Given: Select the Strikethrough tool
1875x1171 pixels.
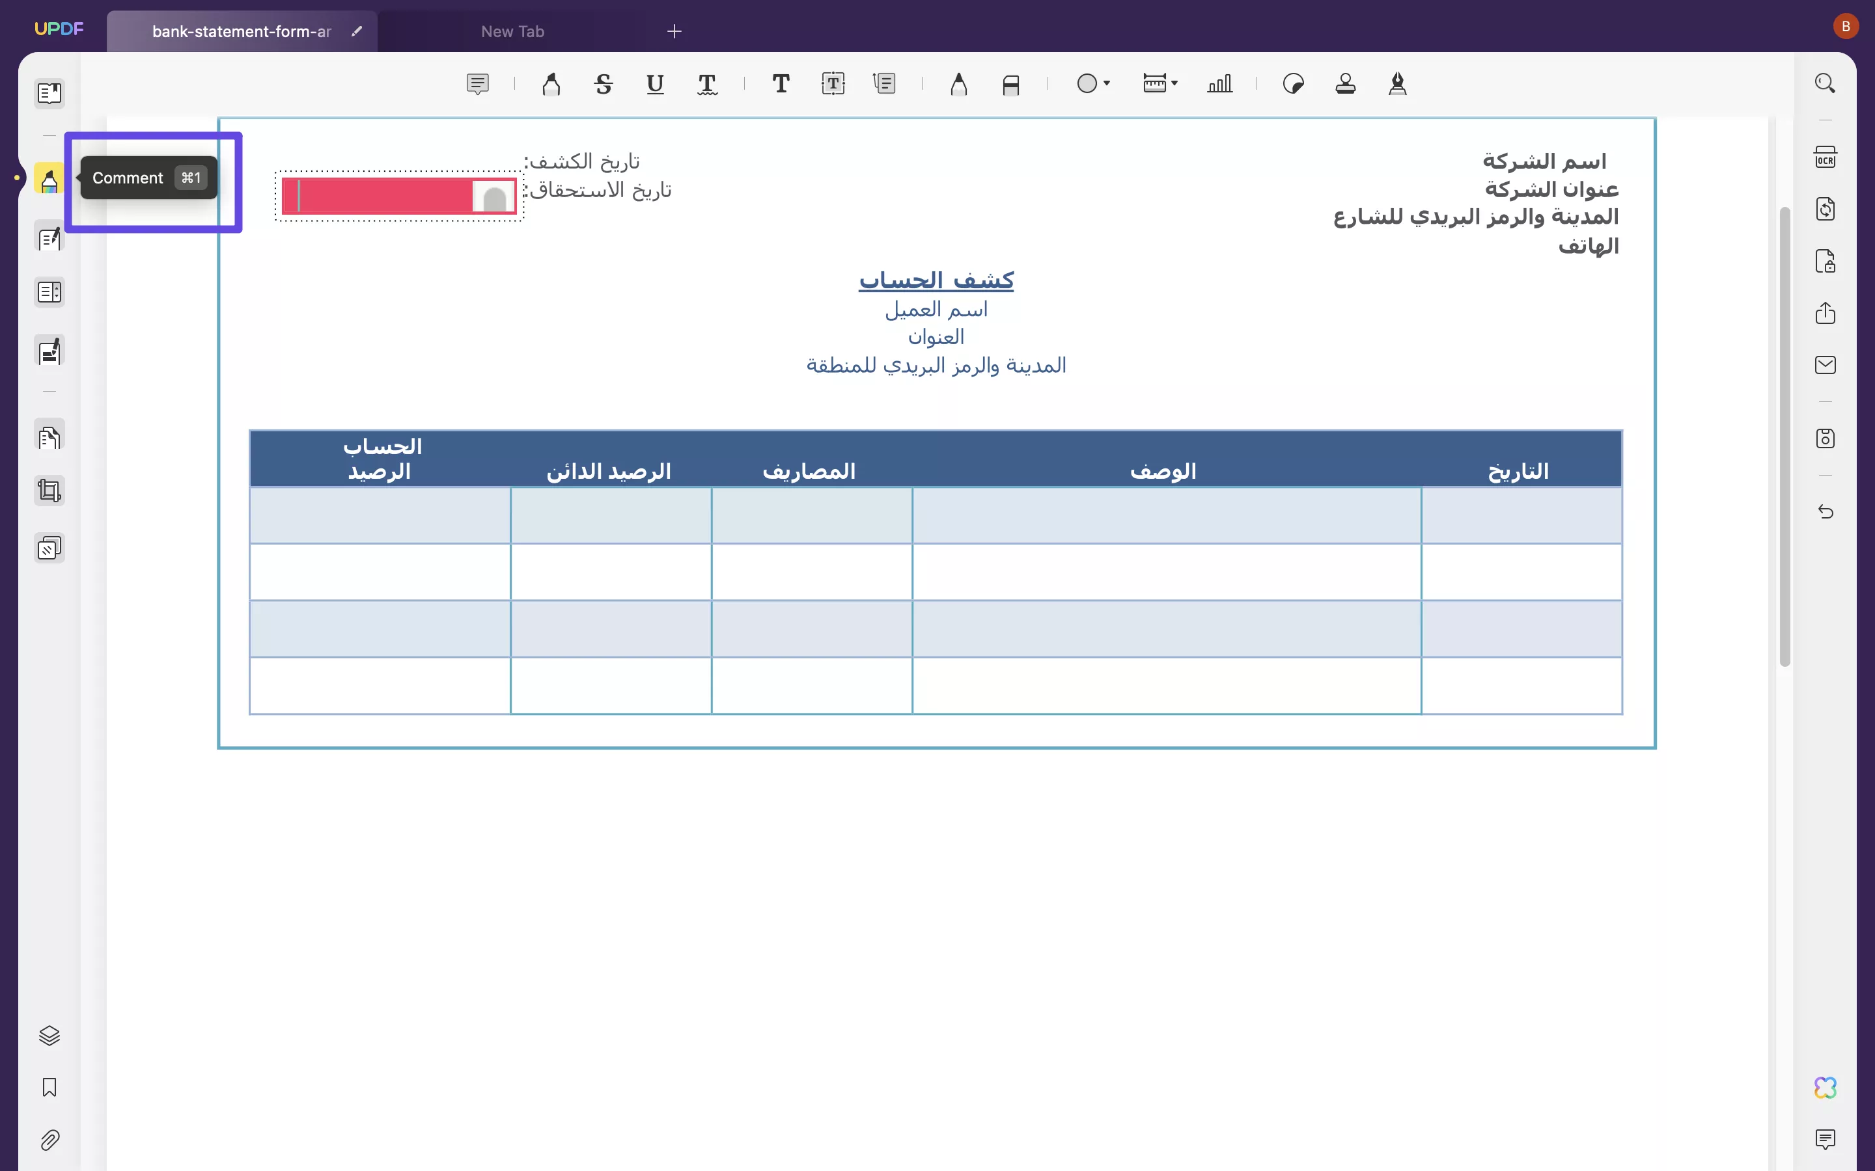Looking at the screenshot, I should coord(604,83).
